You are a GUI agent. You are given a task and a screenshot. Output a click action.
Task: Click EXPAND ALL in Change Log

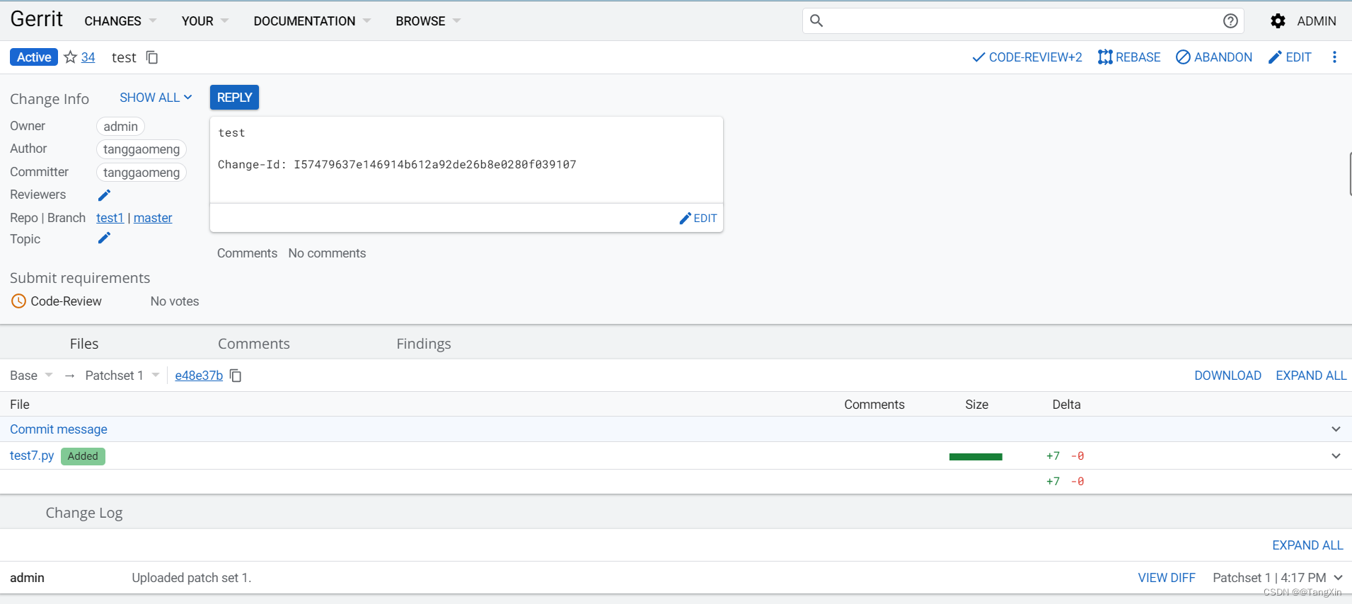1307,545
